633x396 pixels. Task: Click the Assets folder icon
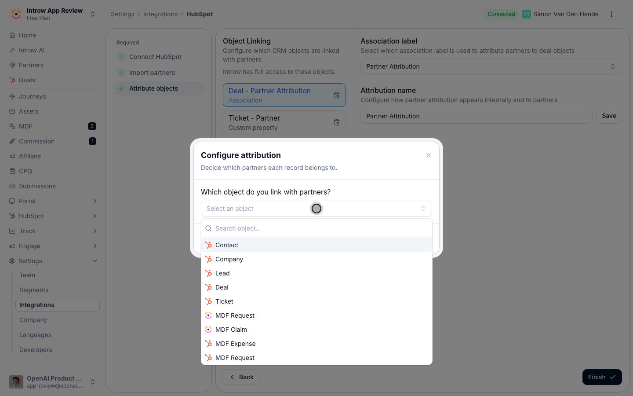[x=12, y=111]
